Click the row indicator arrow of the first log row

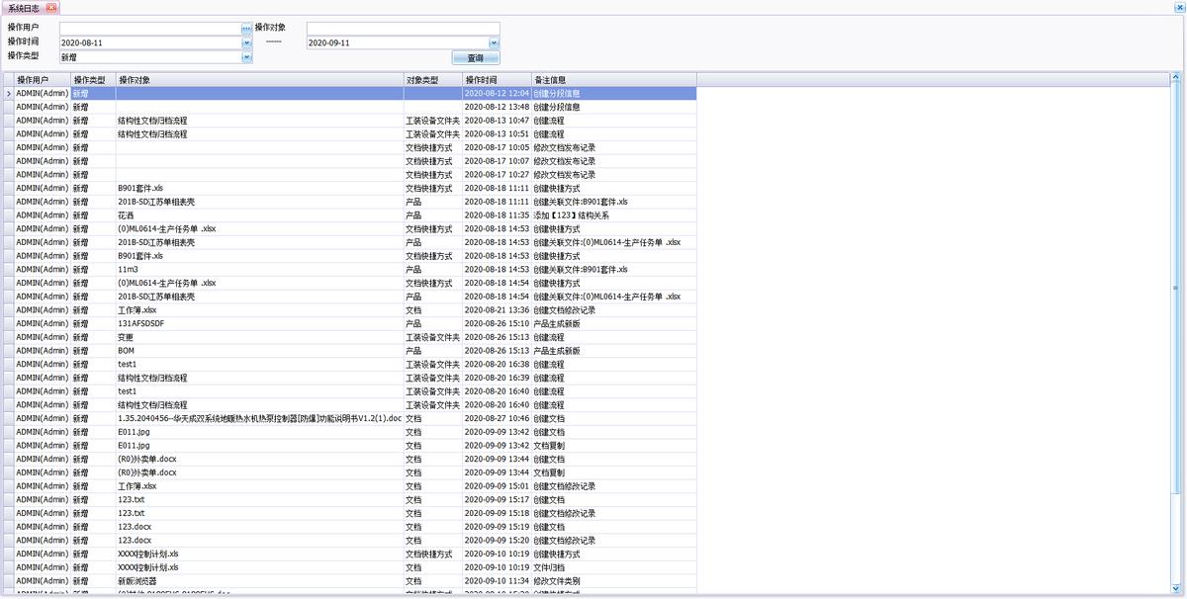click(x=9, y=94)
